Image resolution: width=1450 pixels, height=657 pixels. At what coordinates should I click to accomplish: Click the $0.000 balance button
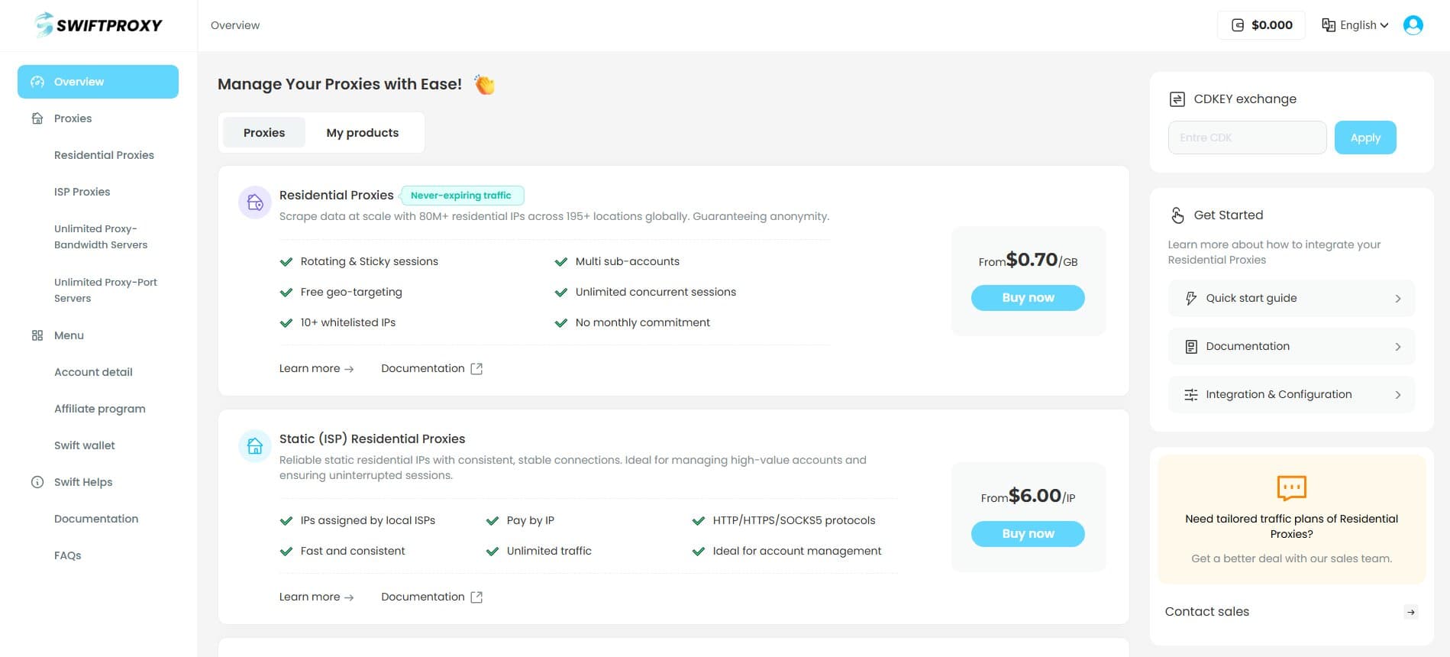(x=1262, y=25)
